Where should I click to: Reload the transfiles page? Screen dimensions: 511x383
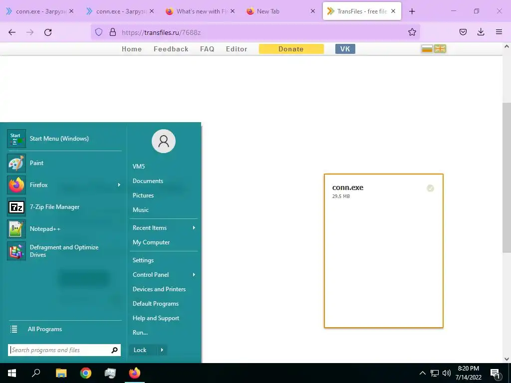point(48,32)
